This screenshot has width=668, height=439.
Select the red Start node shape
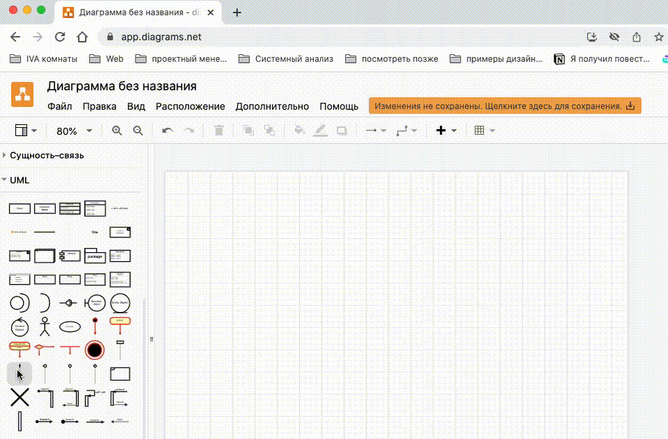[95, 326]
